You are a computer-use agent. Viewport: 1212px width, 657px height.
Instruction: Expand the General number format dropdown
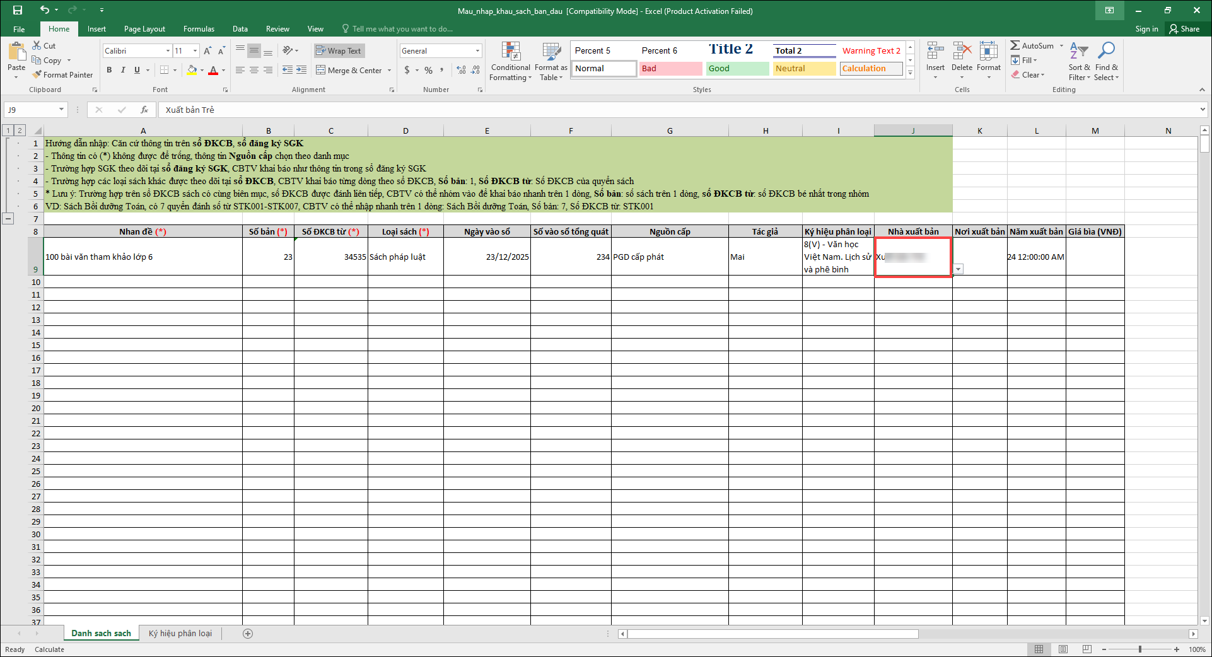point(477,51)
